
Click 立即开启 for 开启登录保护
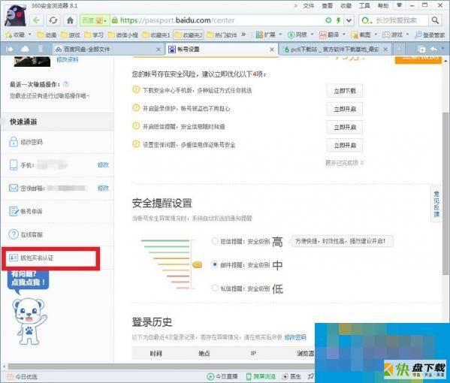[x=345, y=109]
